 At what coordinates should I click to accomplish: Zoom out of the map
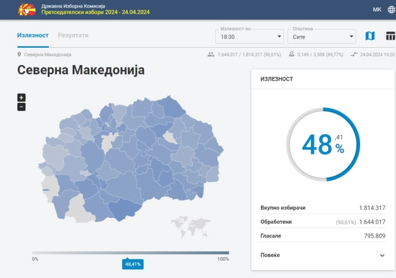tap(21, 107)
